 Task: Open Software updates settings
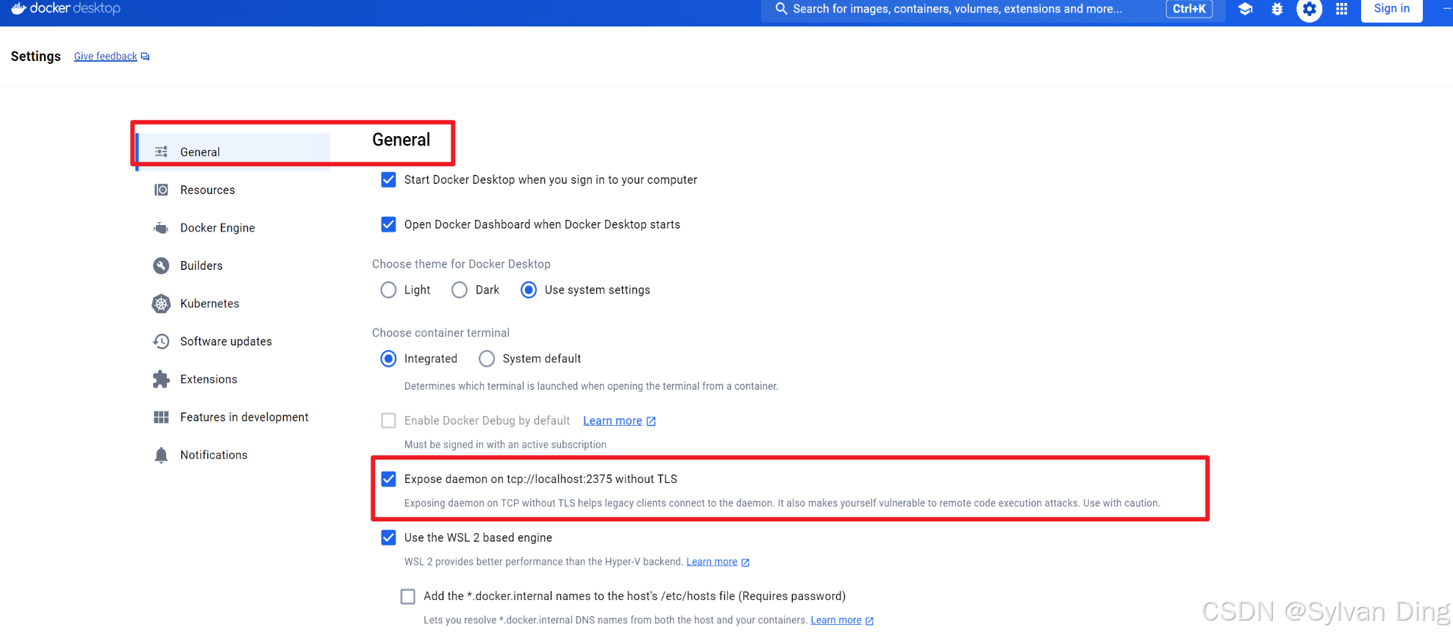point(234,341)
